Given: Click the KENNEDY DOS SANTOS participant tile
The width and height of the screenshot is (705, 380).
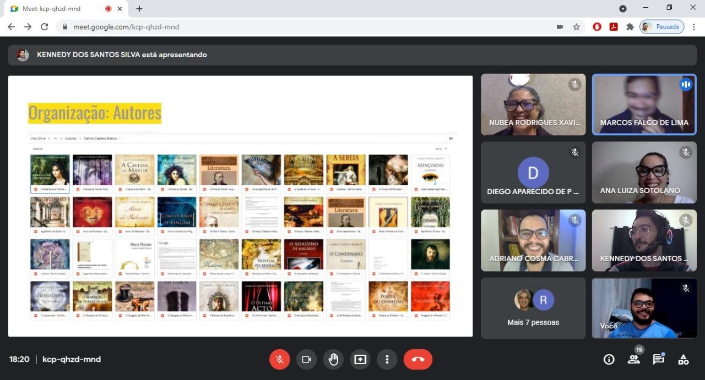Looking at the screenshot, I should click(644, 240).
